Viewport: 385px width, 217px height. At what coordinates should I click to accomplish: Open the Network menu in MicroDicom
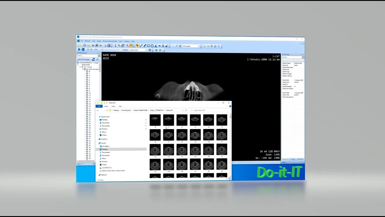coord(88,41)
